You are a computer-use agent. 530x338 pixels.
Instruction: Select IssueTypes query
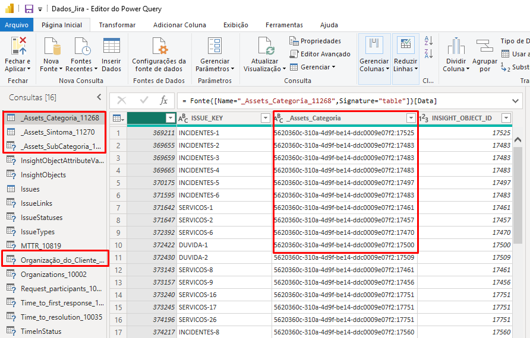click(x=54, y=232)
